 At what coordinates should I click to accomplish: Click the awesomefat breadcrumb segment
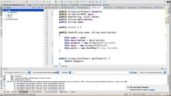coord(73,5)
